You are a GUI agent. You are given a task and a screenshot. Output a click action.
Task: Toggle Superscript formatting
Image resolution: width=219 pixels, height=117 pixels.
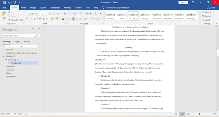(47, 19)
